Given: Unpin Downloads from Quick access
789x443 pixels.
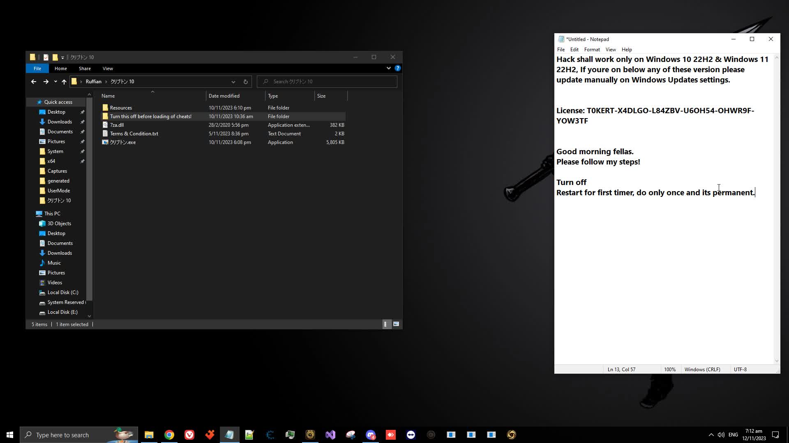Looking at the screenshot, I should coord(82,121).
